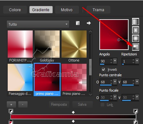
Task: Click the red-to-black gradient editing bar
Action: click(x=73, y=117)
